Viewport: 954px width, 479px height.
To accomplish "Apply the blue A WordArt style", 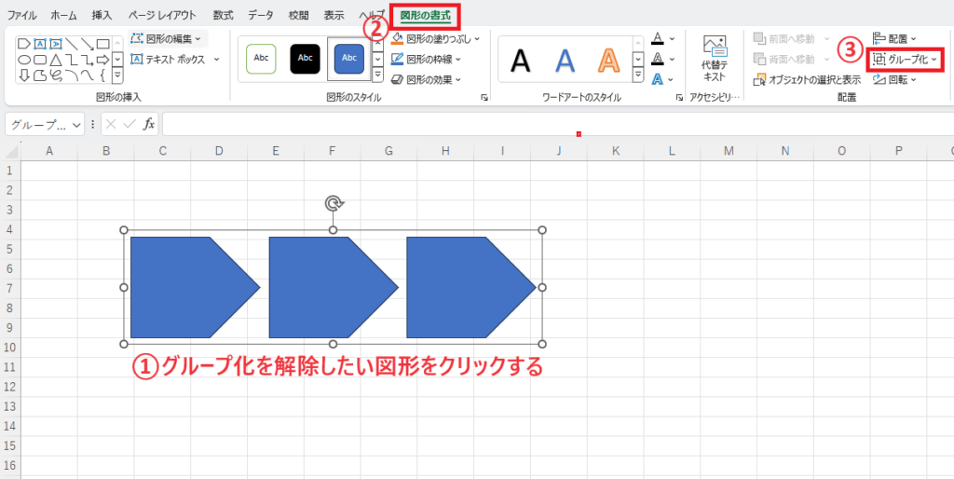I will coord(565,60).
